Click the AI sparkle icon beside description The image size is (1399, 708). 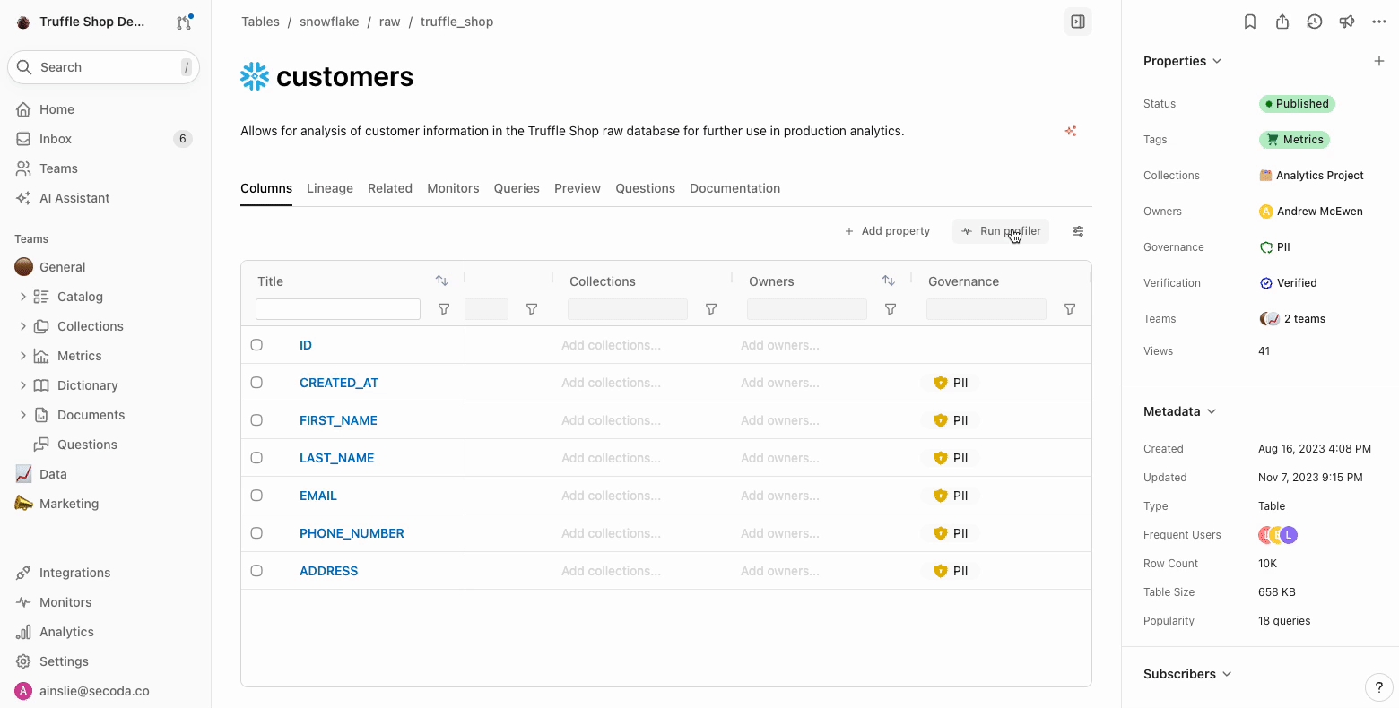click(1071, 131)
